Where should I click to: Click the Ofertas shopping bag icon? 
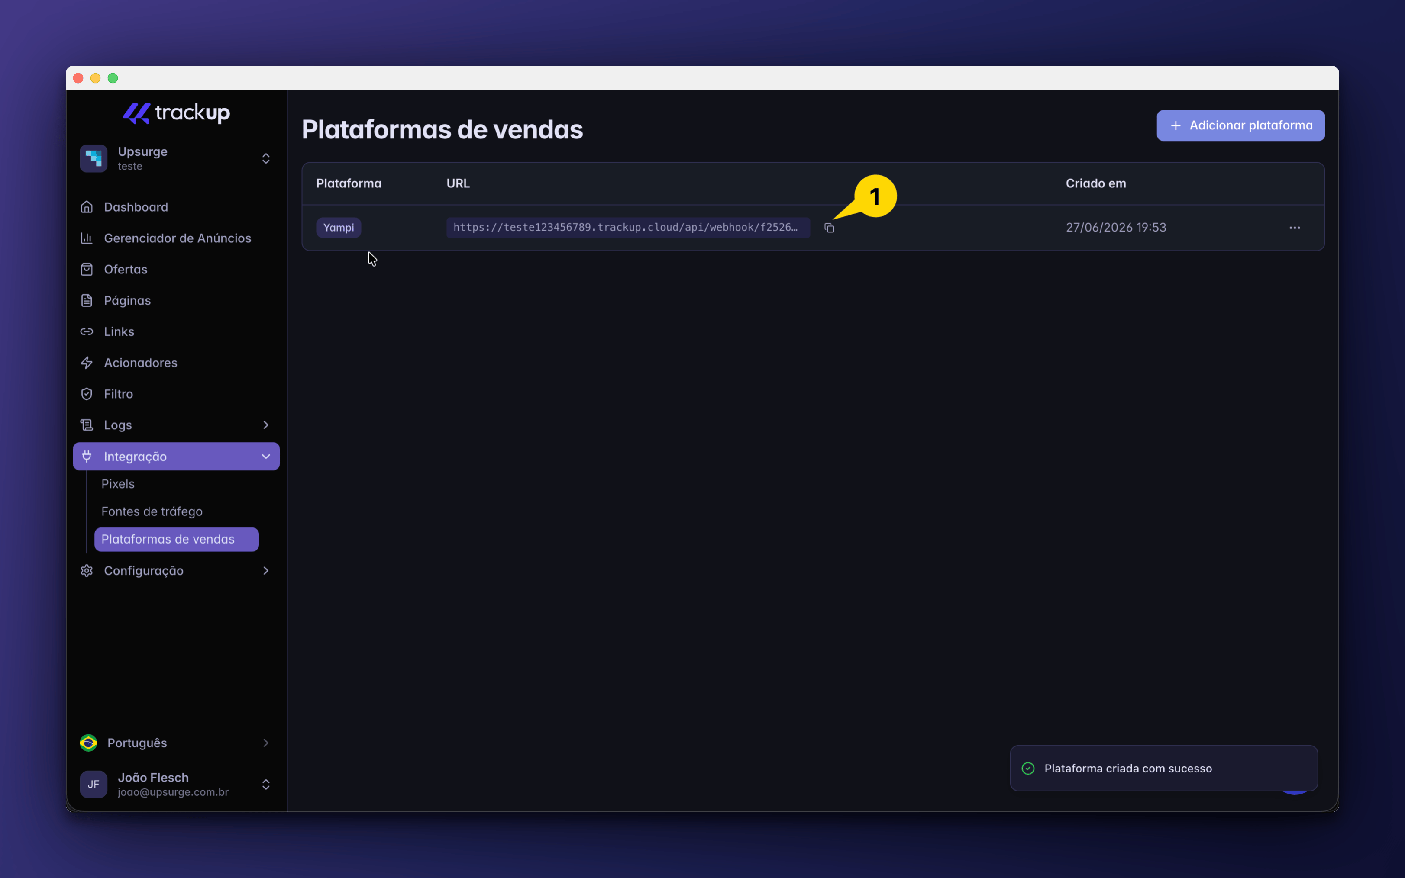(87, 270)
